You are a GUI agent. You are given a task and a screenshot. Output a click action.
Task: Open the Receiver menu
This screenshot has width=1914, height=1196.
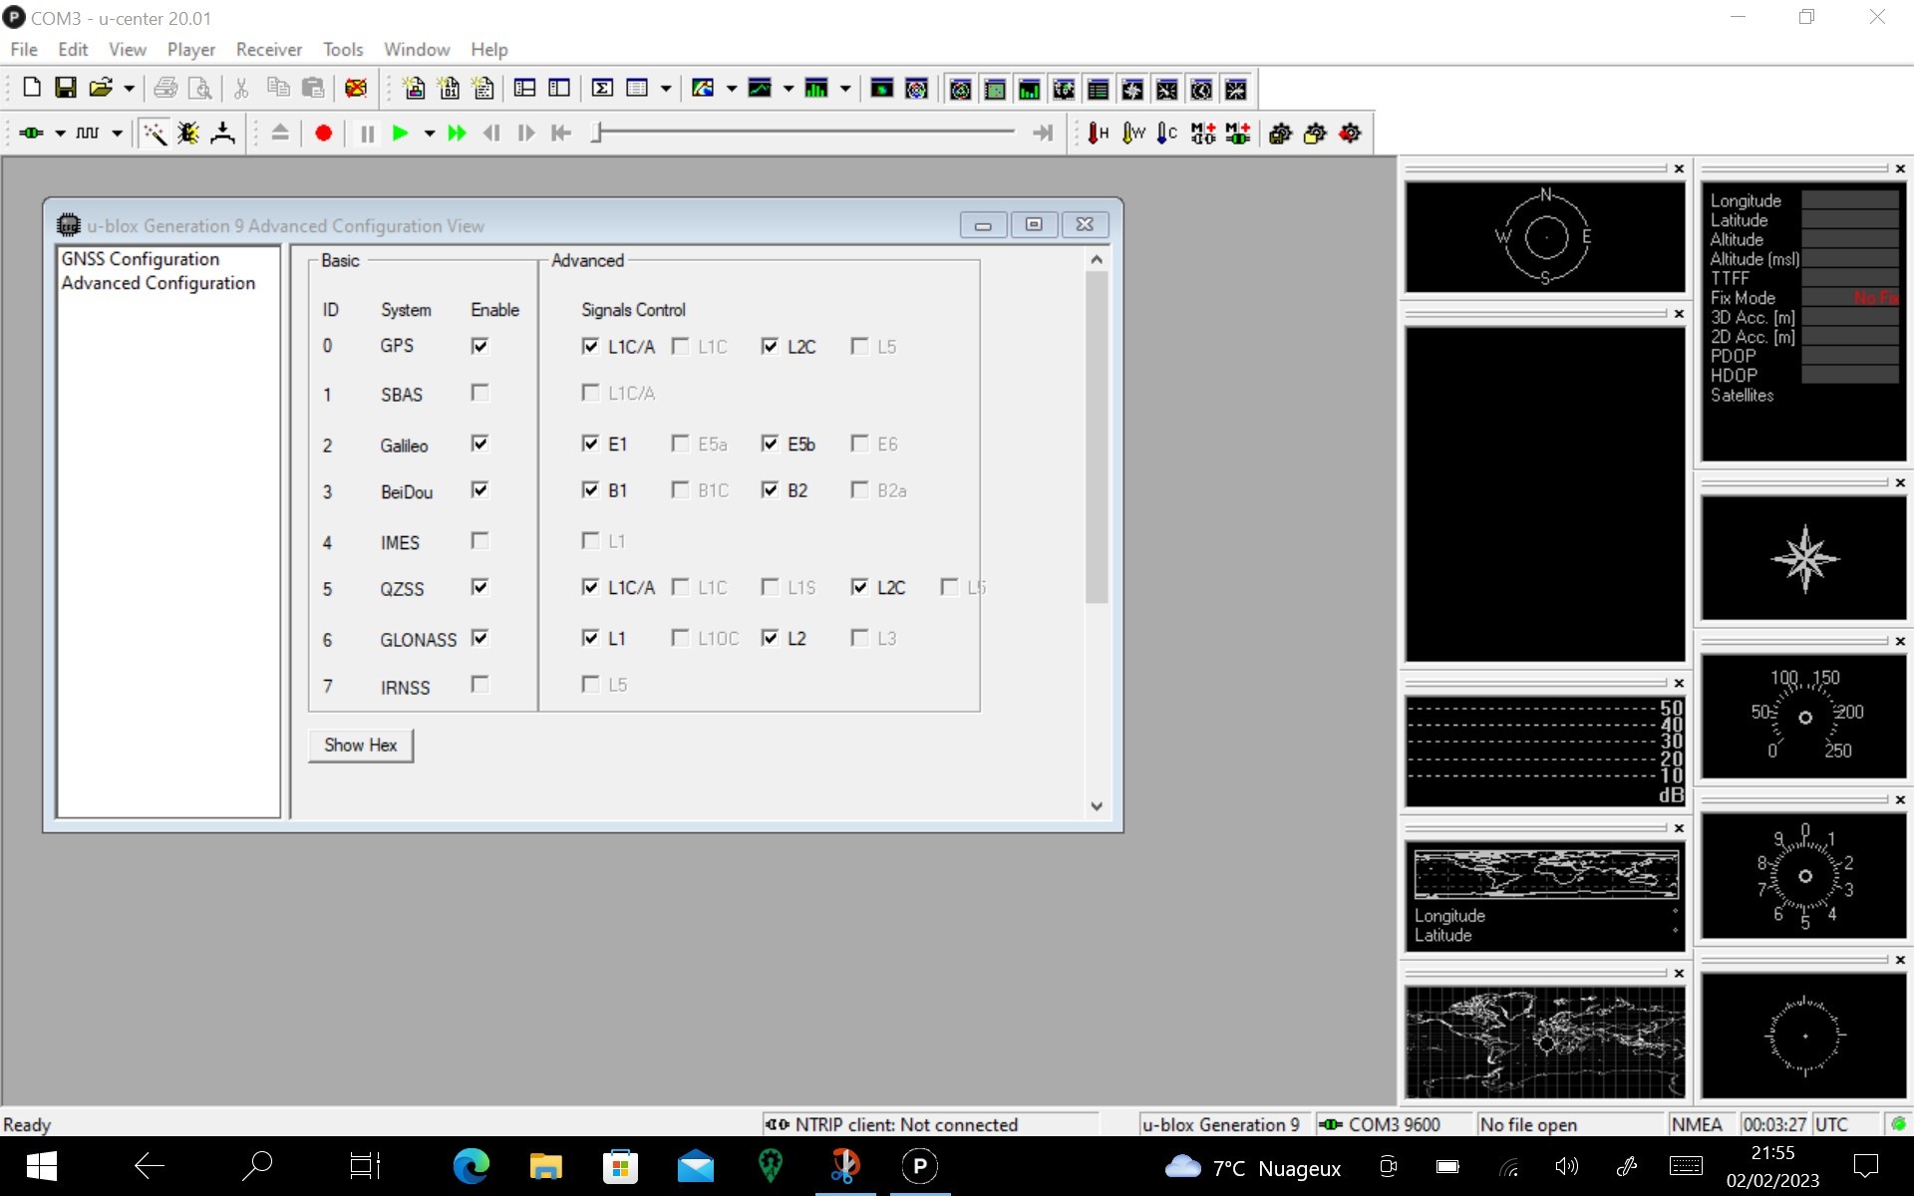pyautogui.click(x=269, y=49)
